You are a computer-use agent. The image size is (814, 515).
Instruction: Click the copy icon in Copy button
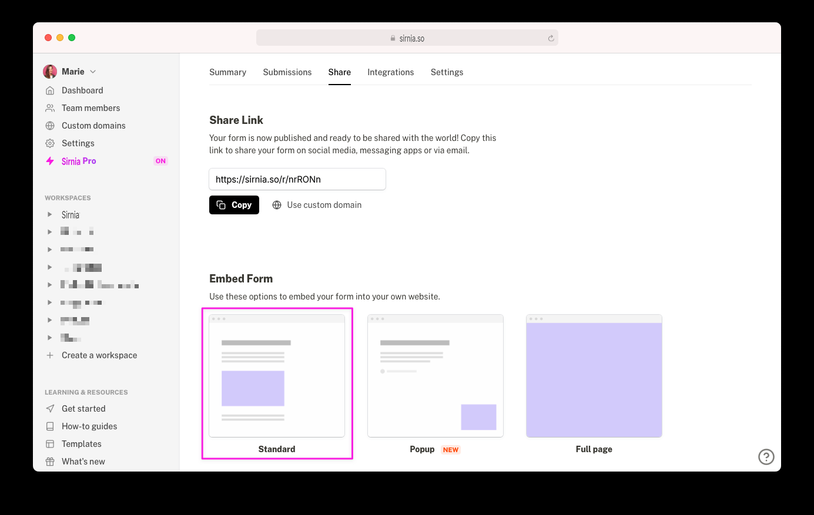click(221, 205)
